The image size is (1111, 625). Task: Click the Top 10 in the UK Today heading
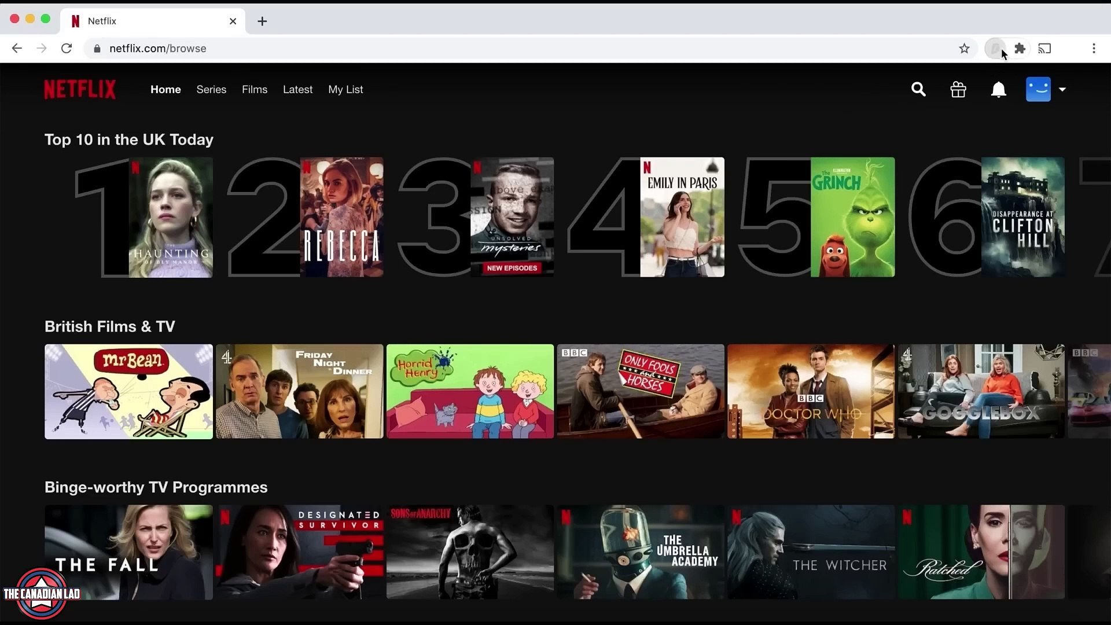point(129,140)
